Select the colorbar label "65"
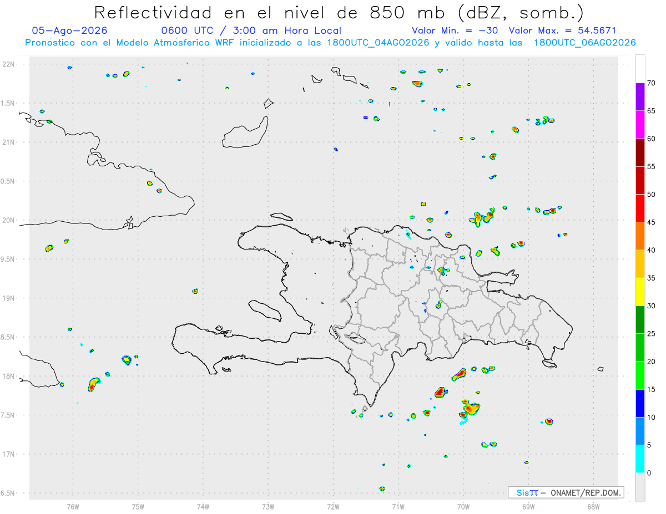 [651, 111]
